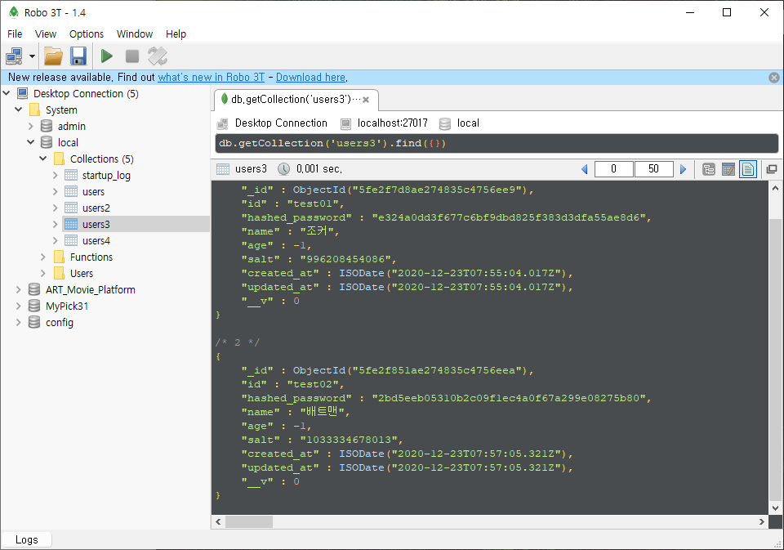This screenshot has height=550, width=784.
Task: Open the Options menu
Action: 87,34
